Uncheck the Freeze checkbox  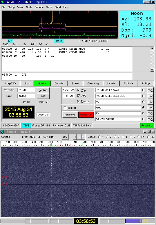point(78,101)
